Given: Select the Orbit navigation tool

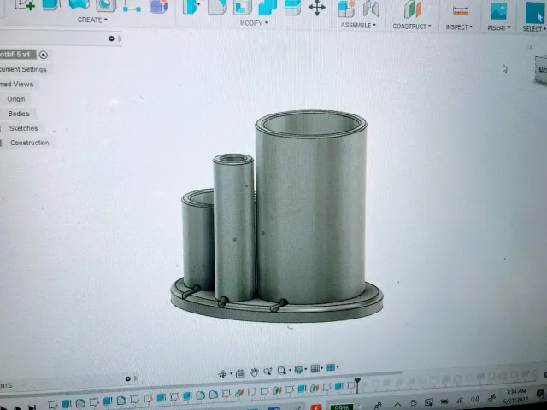Looking at the screenshot, I should (222, 374).
